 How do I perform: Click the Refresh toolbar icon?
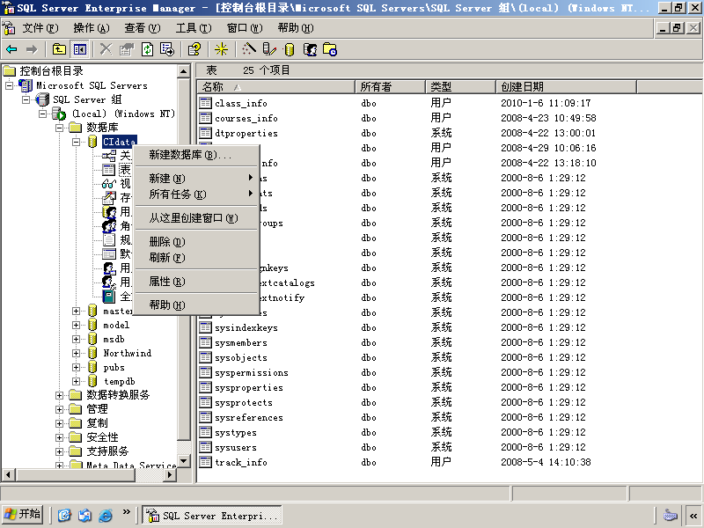point(147,49)
